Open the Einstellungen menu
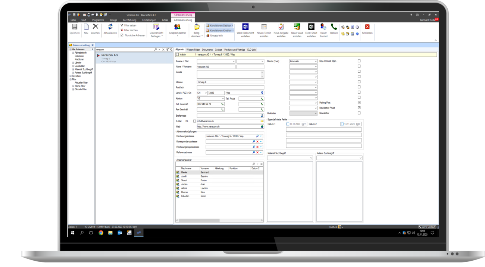485x267 pixels. (149, 20)
